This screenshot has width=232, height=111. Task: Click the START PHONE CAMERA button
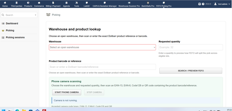[67, 92]
